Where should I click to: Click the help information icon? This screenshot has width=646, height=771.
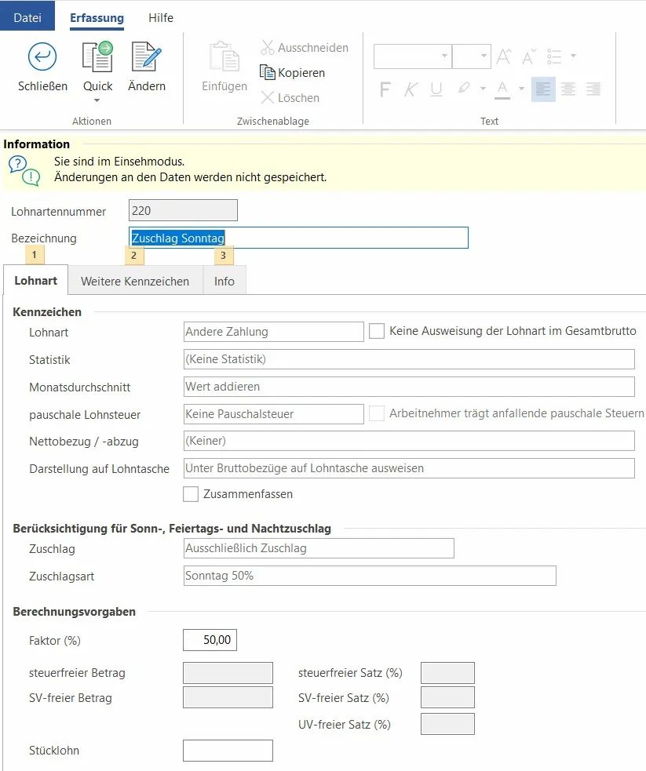pyautogui.click(x=24, y=170)
